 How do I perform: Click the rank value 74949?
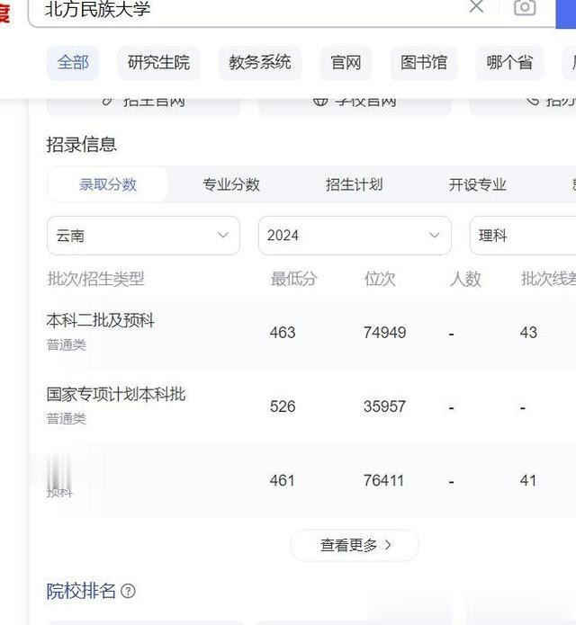[x=384, y=333]
